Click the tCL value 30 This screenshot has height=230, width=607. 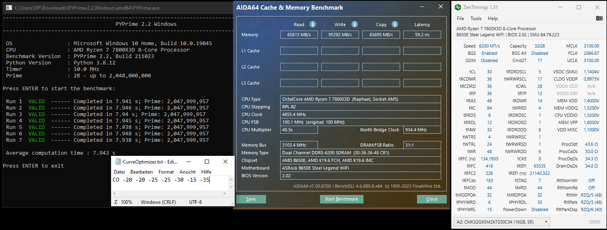(x=489, y=72)
